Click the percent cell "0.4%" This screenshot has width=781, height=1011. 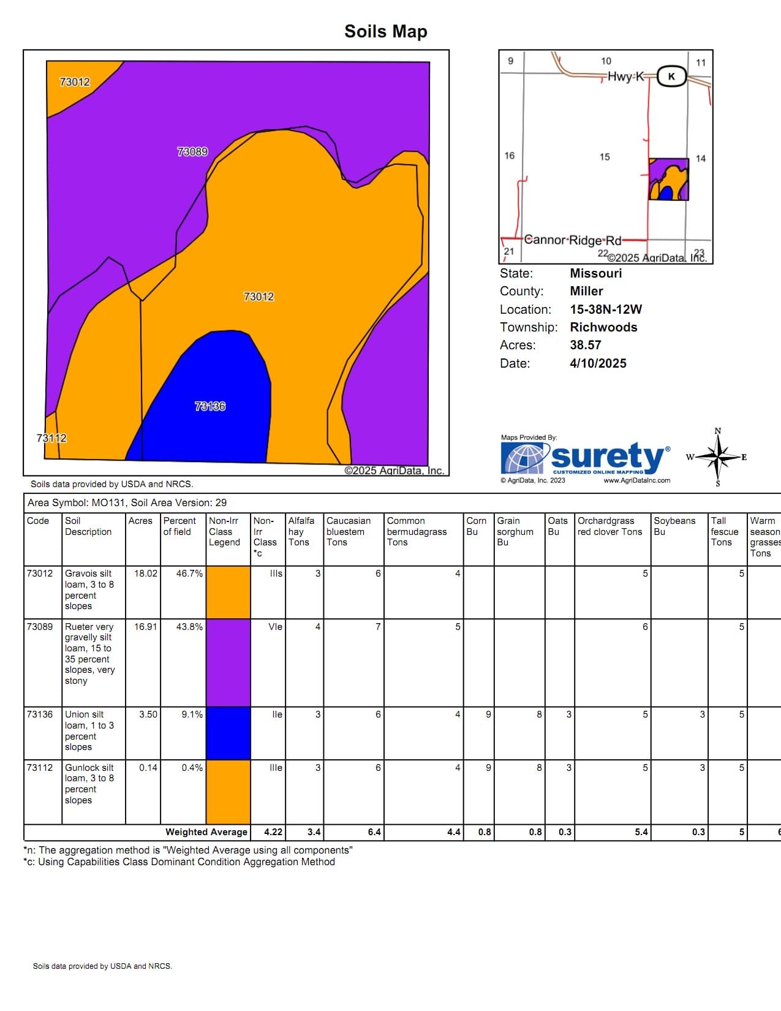coord(192,768)
